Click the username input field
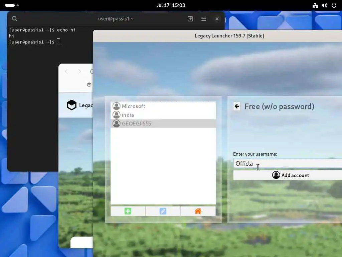The height and width of the screenshot is (257, 342). [288, 163]
